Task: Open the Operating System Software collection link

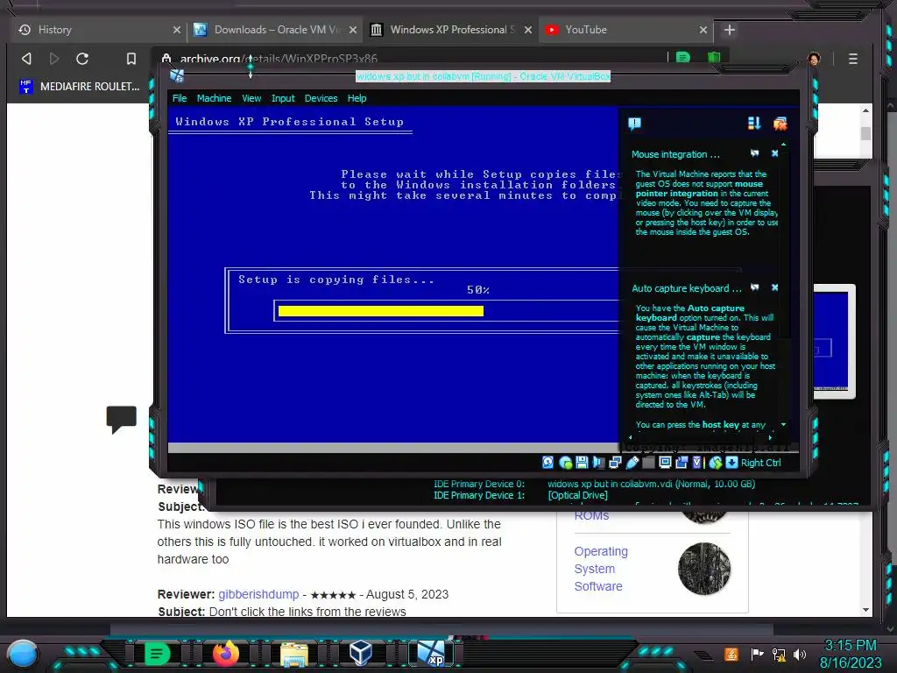Action: tap(601, 569)
